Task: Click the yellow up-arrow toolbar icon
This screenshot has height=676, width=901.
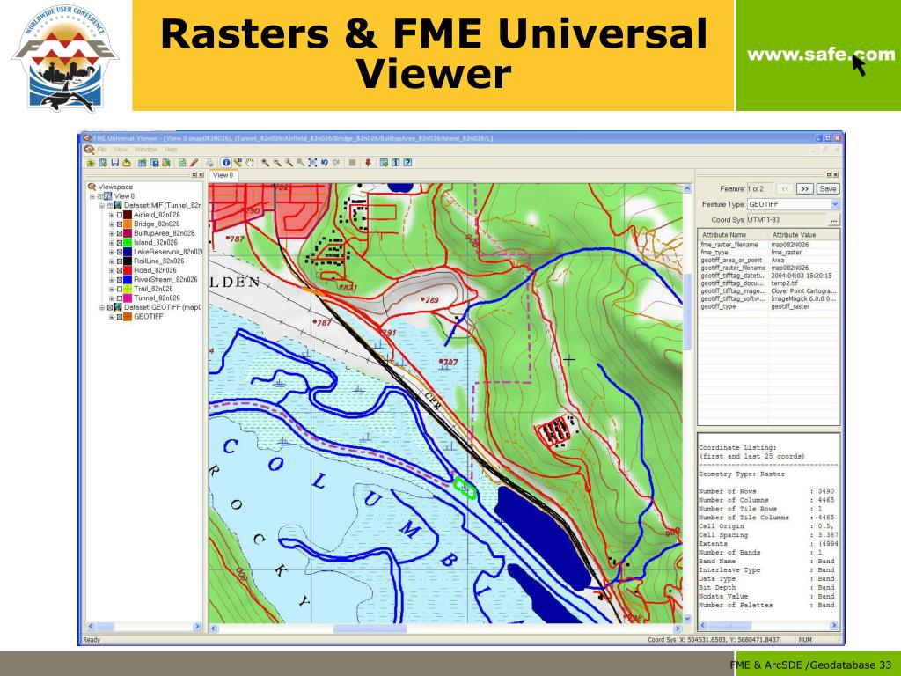Action: [127, 163]
